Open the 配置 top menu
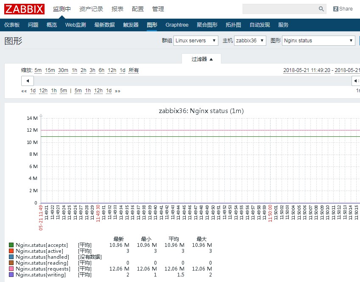Viewport: 360px width, 282px height. 138,9
